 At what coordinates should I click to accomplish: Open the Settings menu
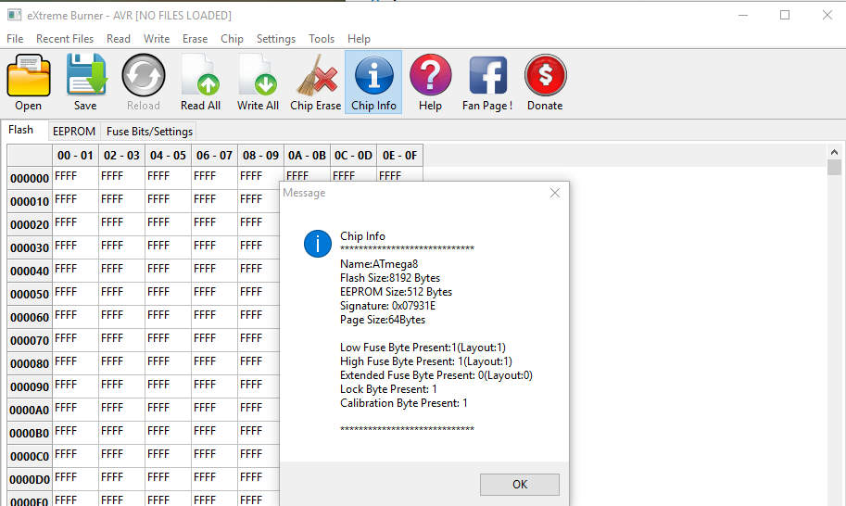[276, 39]
